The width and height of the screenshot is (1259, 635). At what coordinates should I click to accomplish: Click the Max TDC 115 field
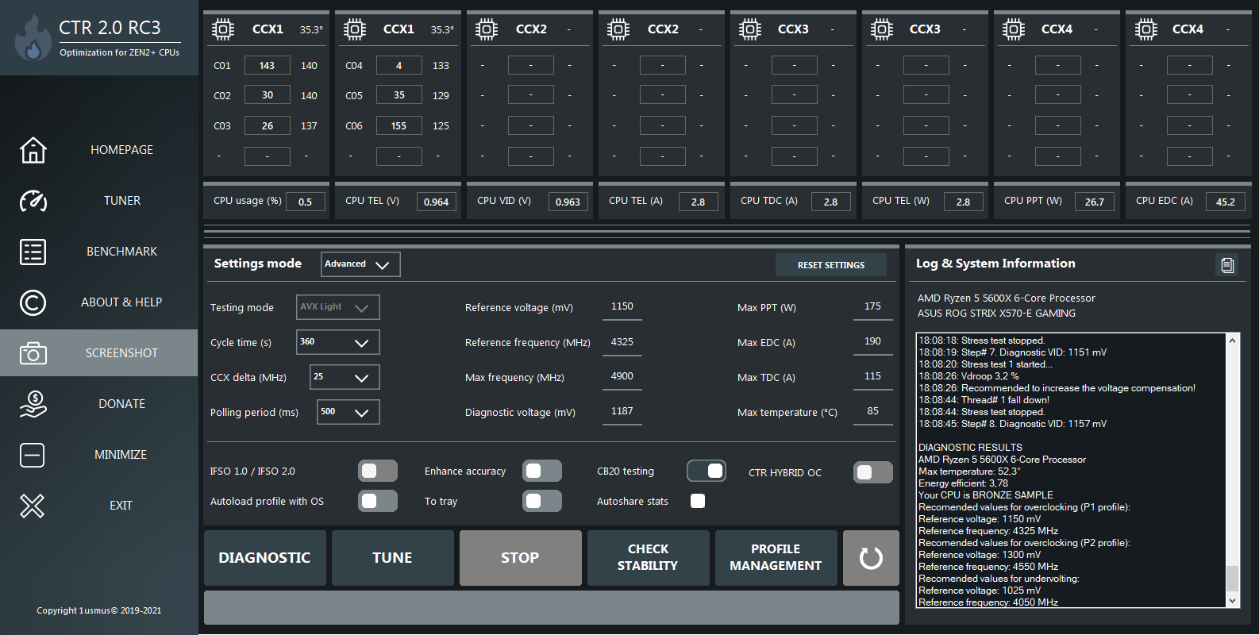pos(872,376)
